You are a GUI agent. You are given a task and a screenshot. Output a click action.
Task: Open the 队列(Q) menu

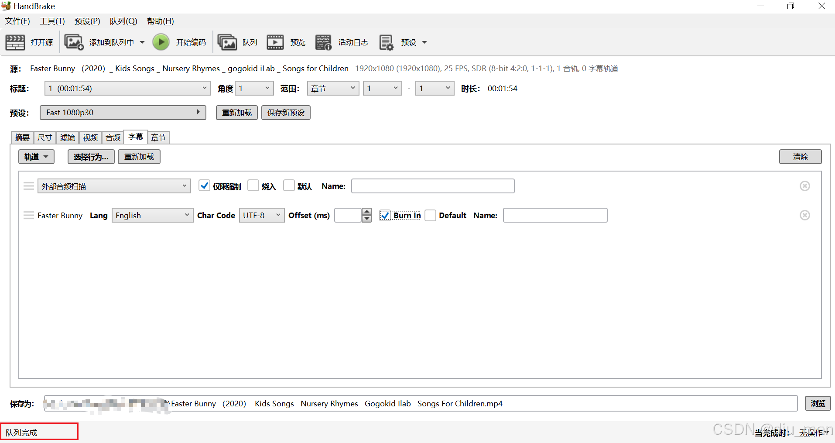point(123,21)
